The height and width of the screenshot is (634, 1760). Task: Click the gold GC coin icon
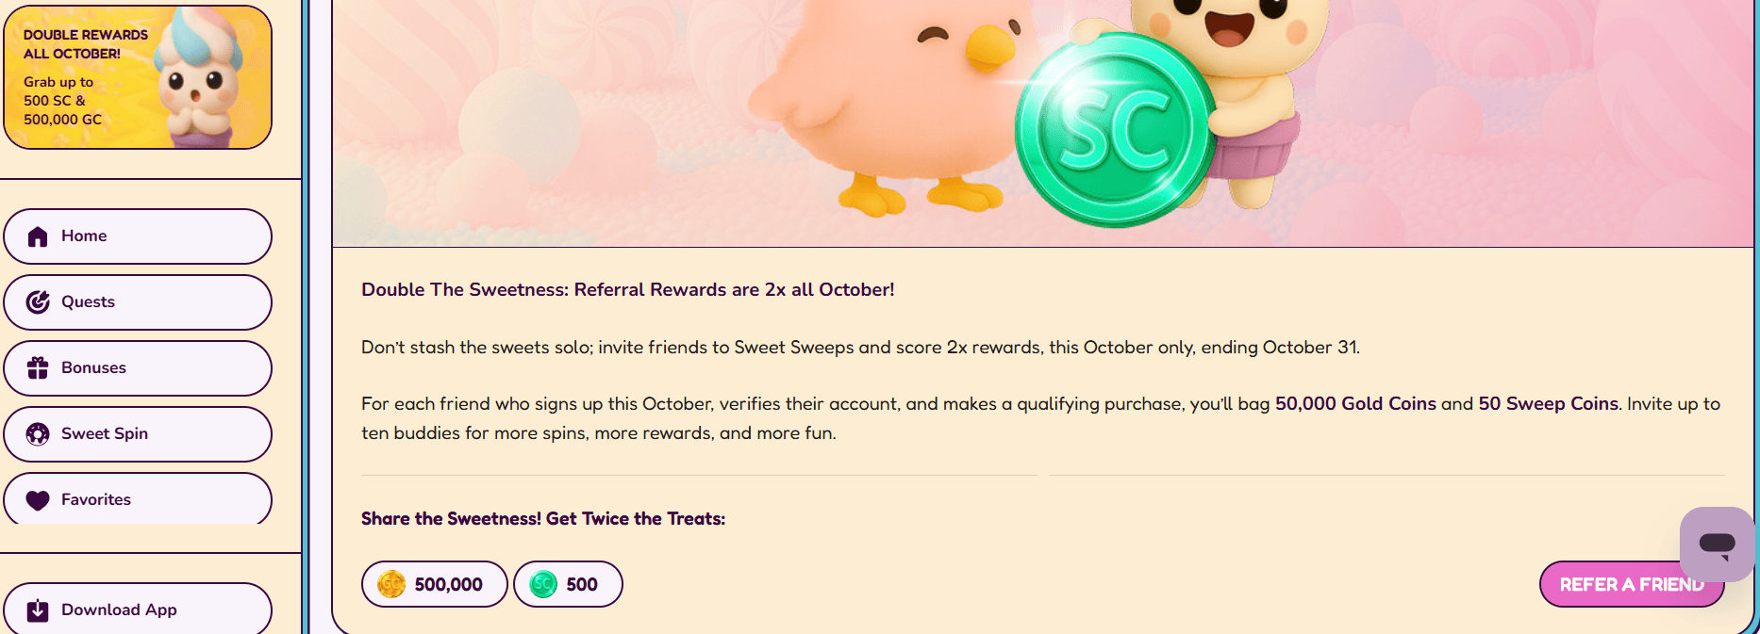pos(393,584)
